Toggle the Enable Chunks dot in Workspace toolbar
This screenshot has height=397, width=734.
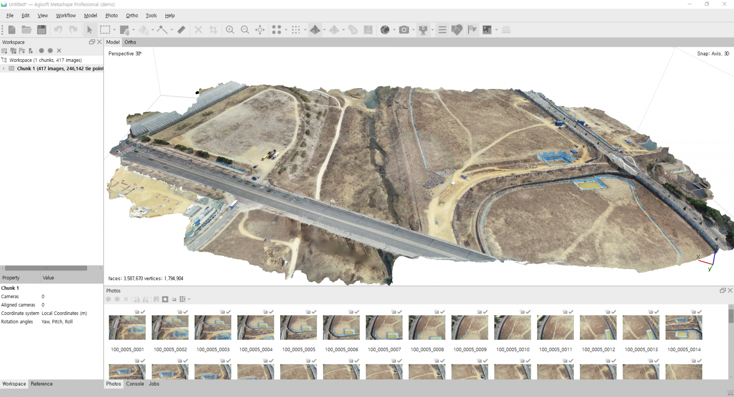[x=41, y=51]
